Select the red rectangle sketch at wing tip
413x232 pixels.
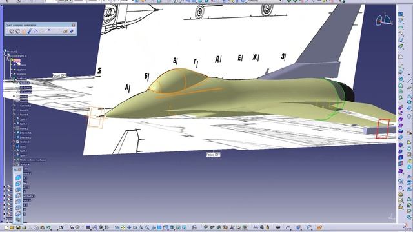pyautogui.click(x=383, y=128)
